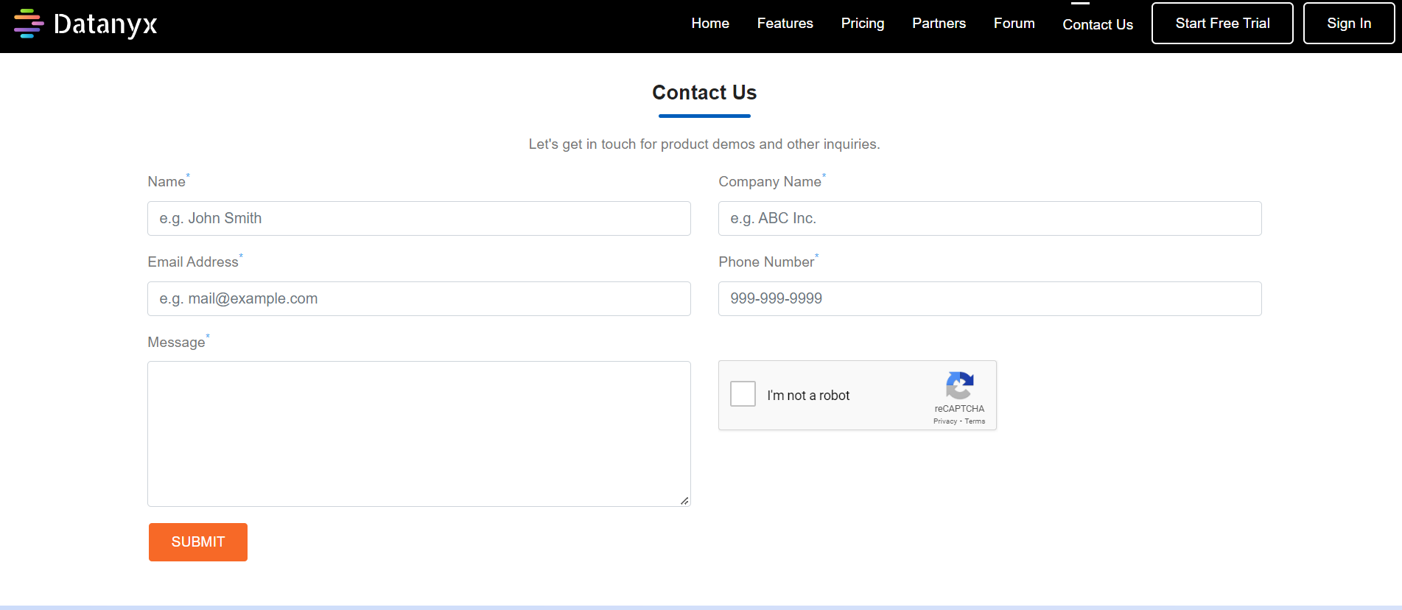
Task: Check the I'm not a robot checkbox
Action: (743, 394)
